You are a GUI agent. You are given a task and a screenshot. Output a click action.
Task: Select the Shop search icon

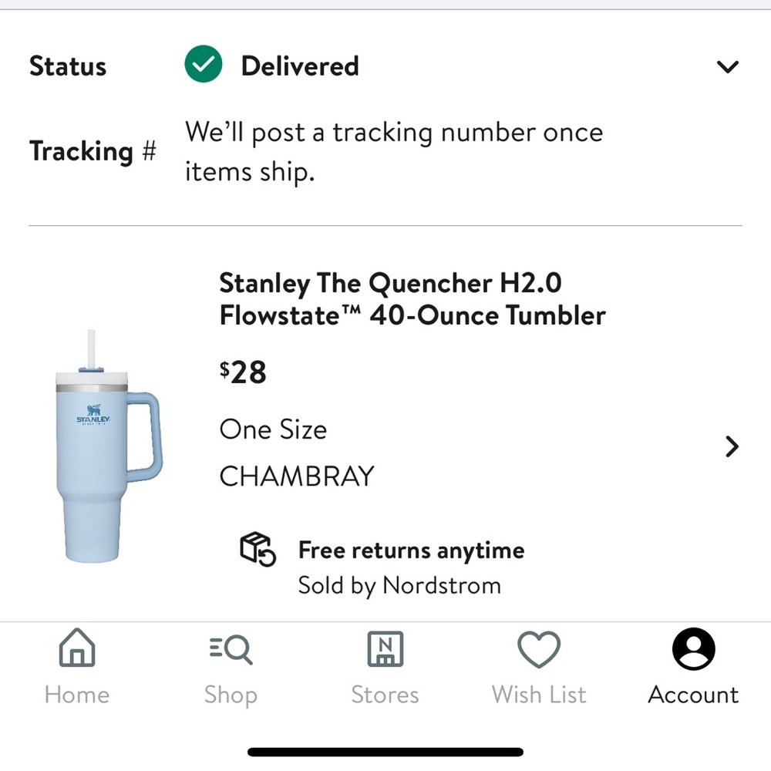coord(231,649)
